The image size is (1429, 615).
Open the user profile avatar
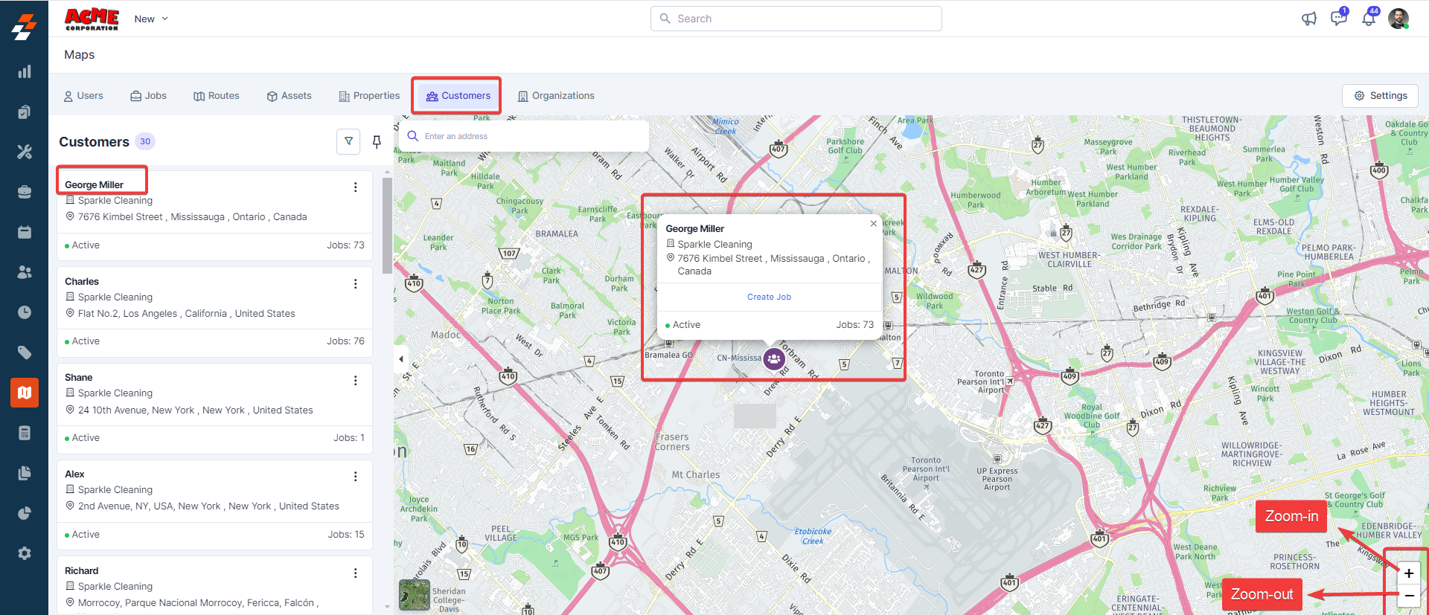(x=1398, y=19)
